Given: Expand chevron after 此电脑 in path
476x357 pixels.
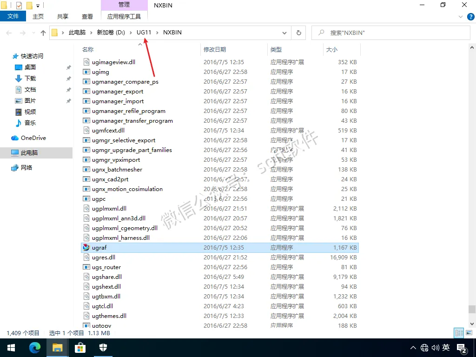Looking at the screenshot, I should [x=91, y=33].
